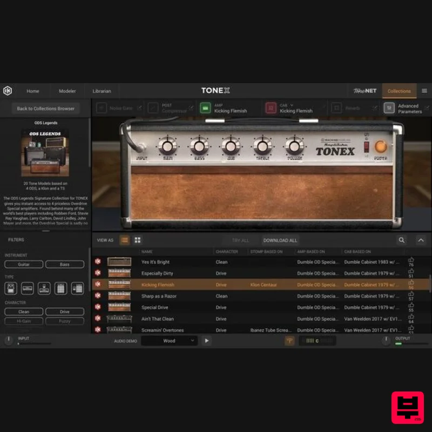Like the Sharp as a Razor tone
432x432 pixels.
click(x=411, y=294)
